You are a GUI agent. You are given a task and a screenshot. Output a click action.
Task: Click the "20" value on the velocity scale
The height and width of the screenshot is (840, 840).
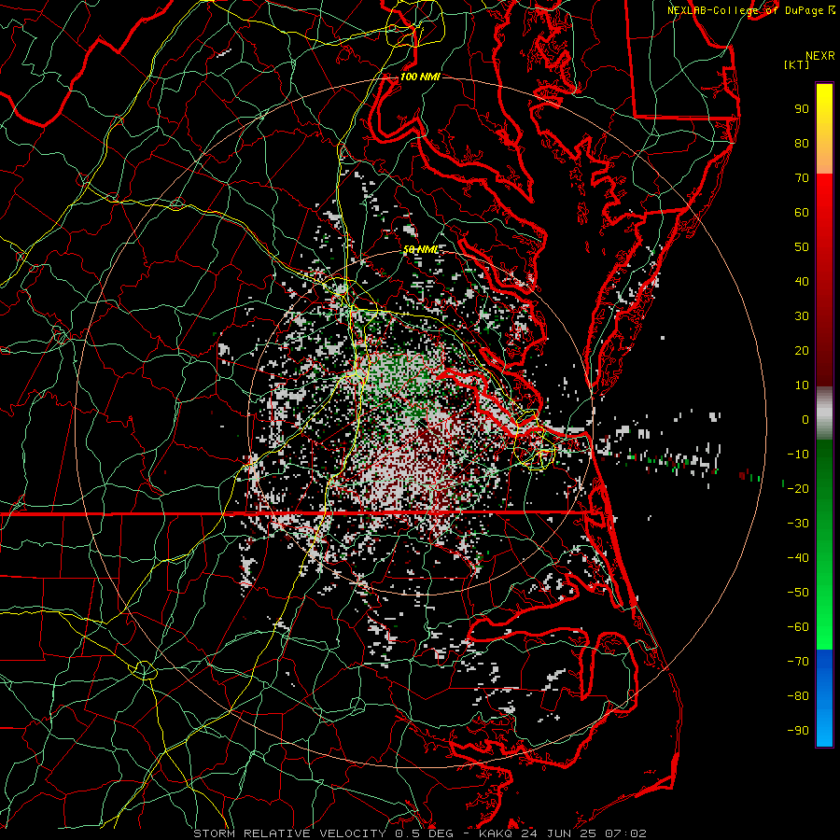[802, 350]
